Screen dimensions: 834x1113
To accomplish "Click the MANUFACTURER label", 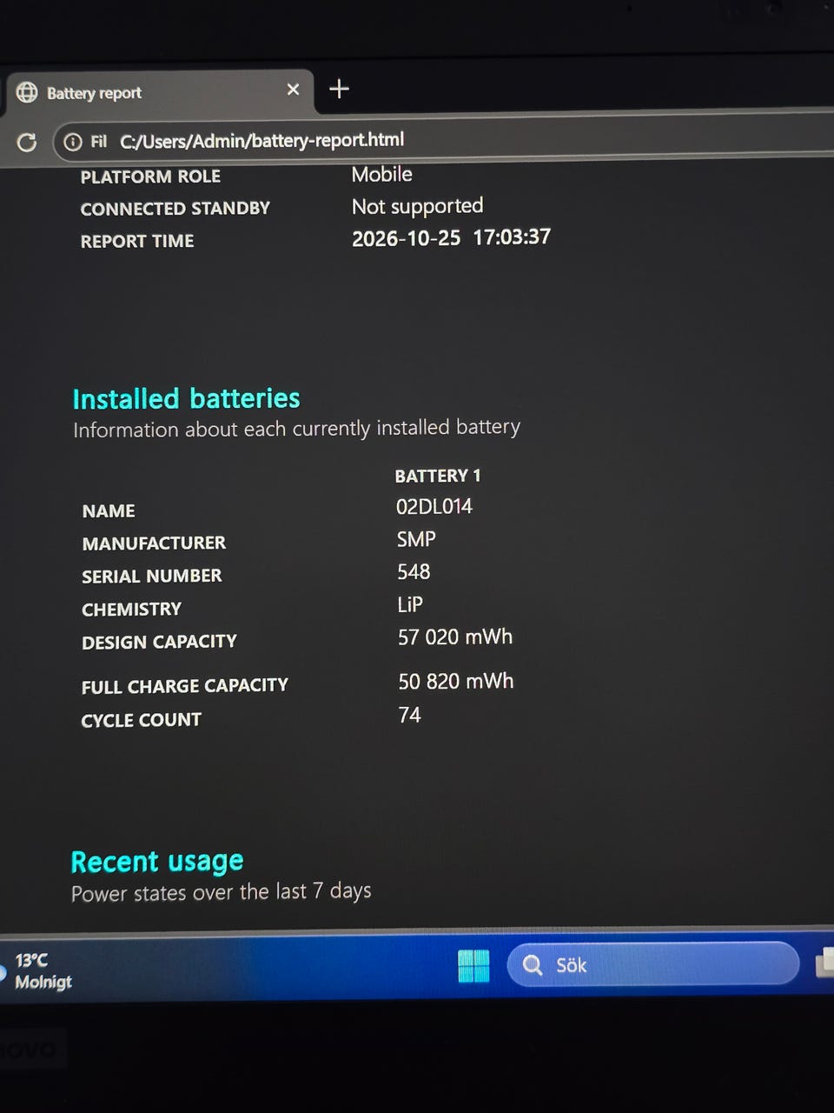I will tap(154, 543).
